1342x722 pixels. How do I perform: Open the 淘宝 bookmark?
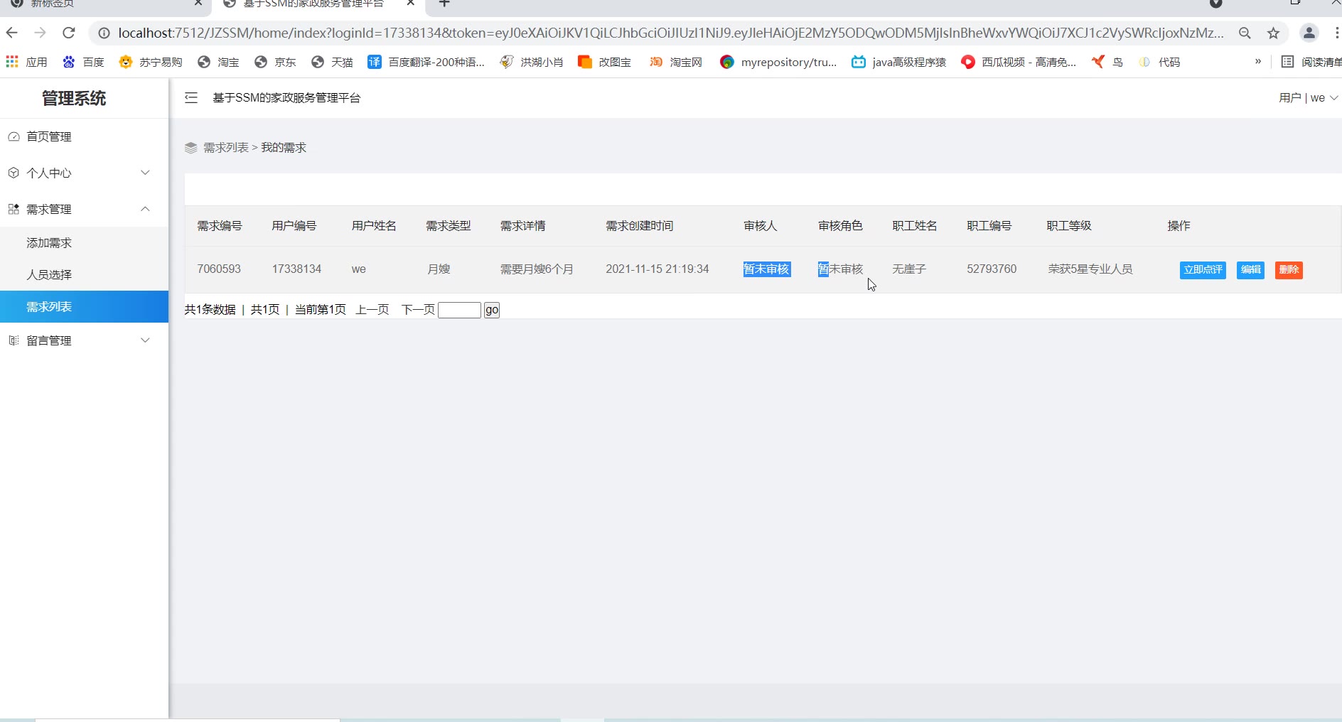coord(219,62)
